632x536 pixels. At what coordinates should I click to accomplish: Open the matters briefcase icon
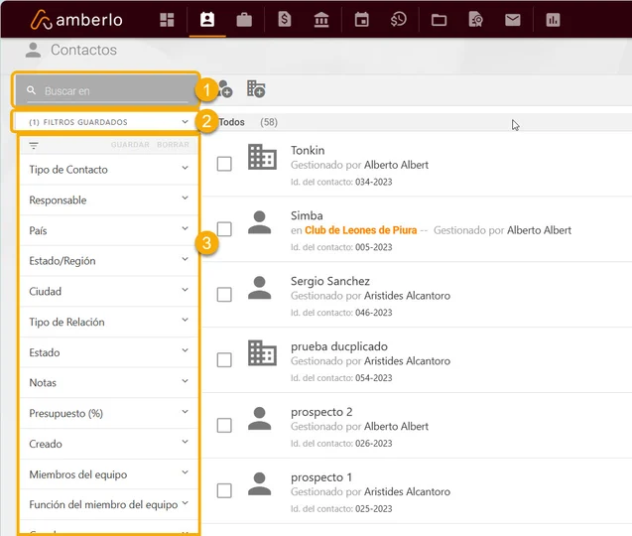(x=244, y=20)
